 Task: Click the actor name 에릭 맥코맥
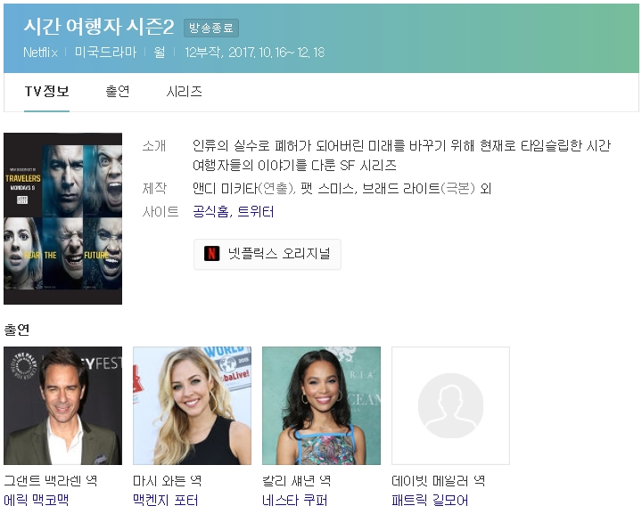click(x=37, y=501)
